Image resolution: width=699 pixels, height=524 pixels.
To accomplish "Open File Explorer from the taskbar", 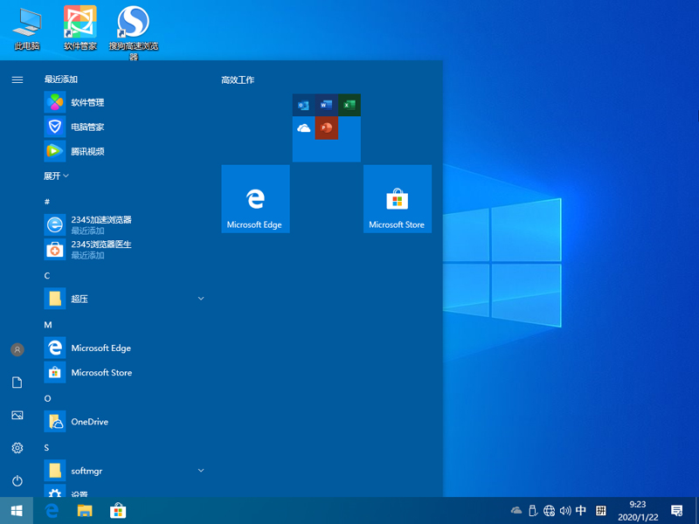I will 84,510.
